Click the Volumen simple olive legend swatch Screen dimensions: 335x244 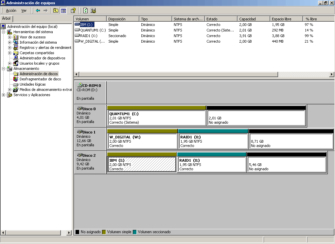click(x=104, y=232)
